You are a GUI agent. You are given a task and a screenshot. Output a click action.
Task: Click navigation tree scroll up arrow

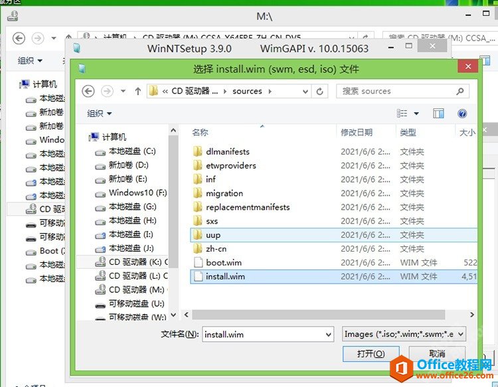click(x=173, y=130)
